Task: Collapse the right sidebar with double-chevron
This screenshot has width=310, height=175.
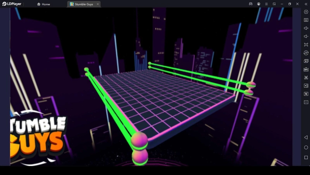Action: [x=306, y=4]
